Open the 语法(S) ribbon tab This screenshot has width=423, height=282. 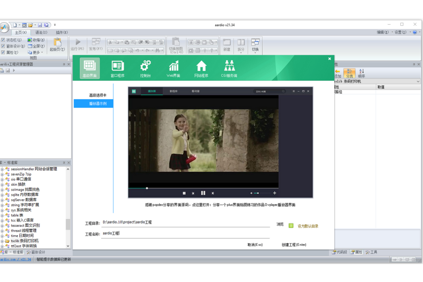41,32
